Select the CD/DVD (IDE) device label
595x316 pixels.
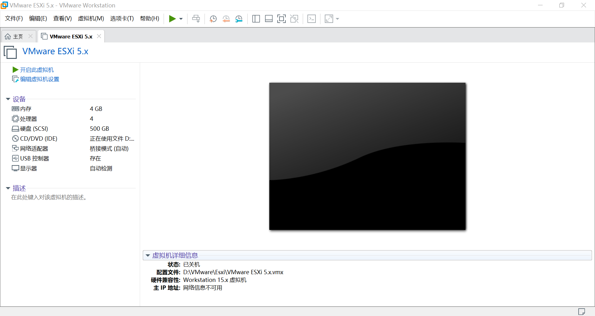click(x=39, y=138)
